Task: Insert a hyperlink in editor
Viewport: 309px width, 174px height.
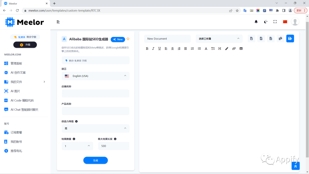Action: [234, 49]
